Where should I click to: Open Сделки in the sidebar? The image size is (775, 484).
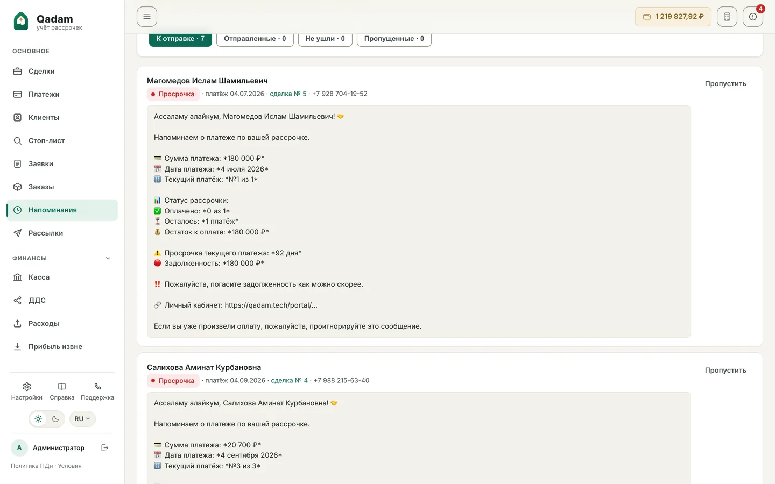coord(62,72)
